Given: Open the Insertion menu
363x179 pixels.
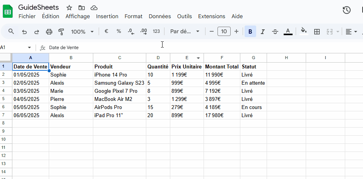Looking at the screenshot, I should pyautogui.click(x=107, y=16).
